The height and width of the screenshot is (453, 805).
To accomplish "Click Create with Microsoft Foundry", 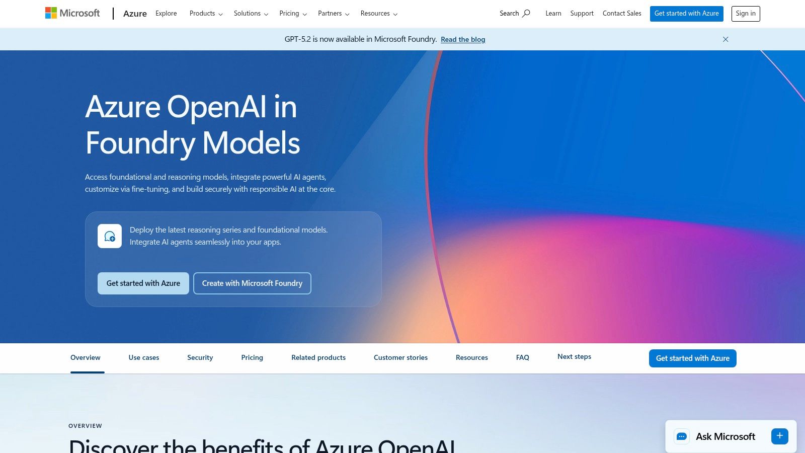I will coord(252,283).
